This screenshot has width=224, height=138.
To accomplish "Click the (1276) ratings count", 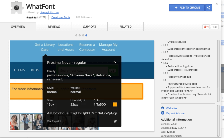I will [x=43, y=17].
